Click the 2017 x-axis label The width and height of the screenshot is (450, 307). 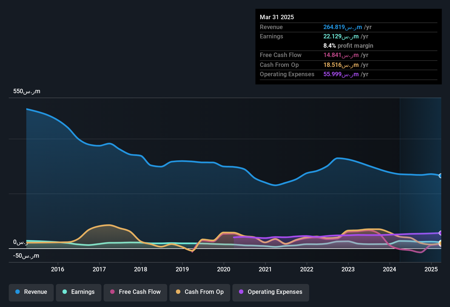[99, 269]
